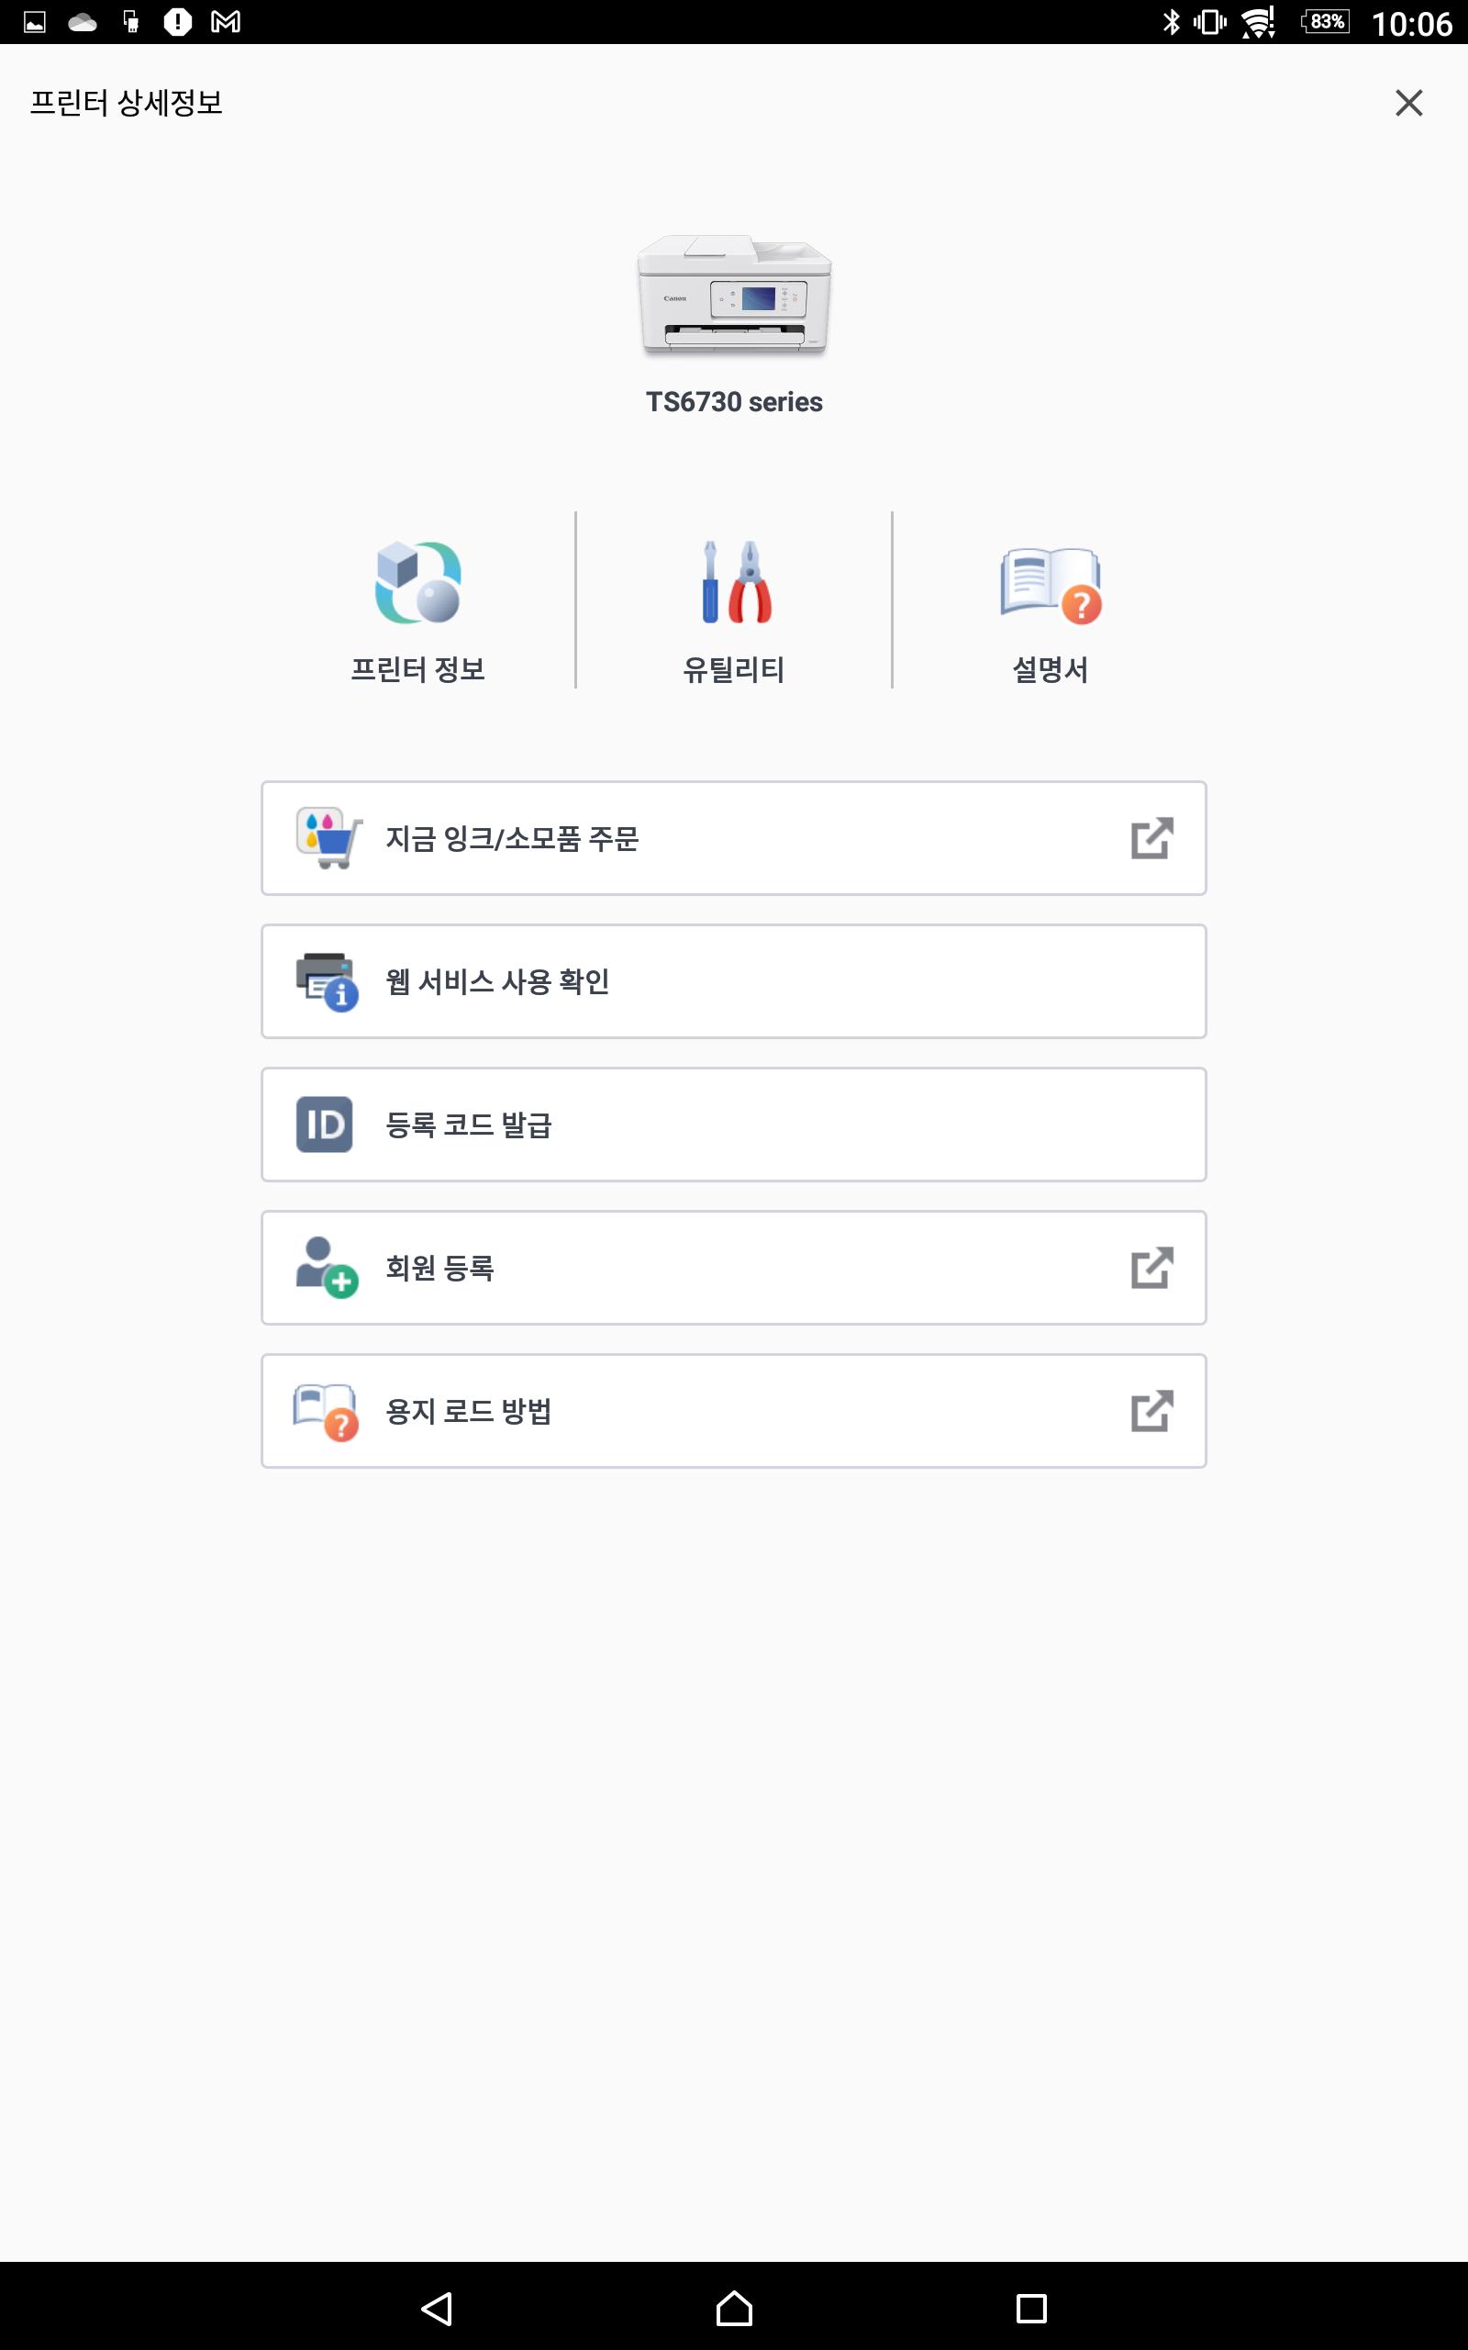The image size is (1468, 2350).
Task: Open the 프린터 정보 icon
Action: [417, 583]
